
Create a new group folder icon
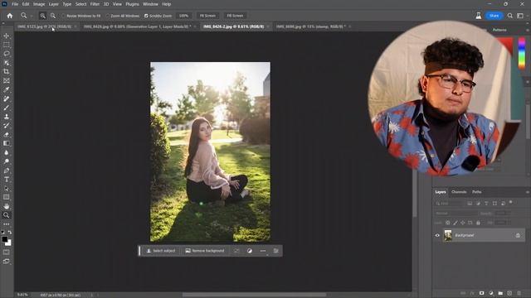pyautogui.click(x=500, y=293)
